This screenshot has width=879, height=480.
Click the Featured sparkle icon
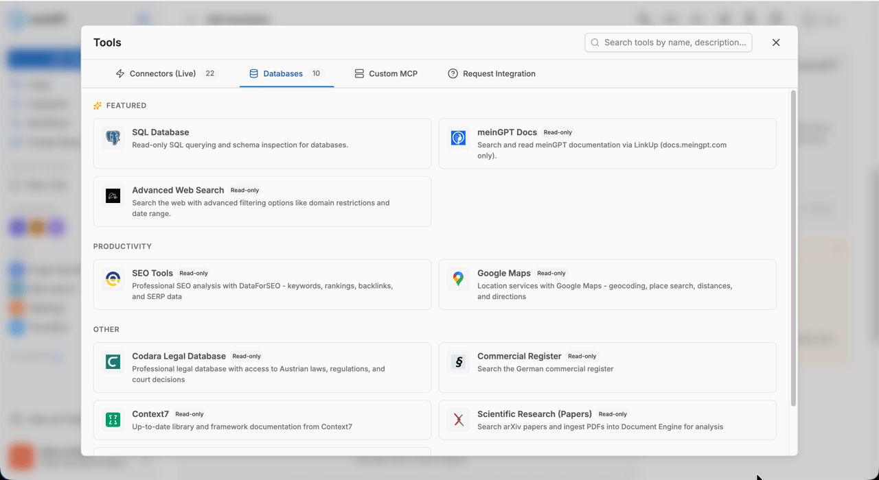coord(98,106)
